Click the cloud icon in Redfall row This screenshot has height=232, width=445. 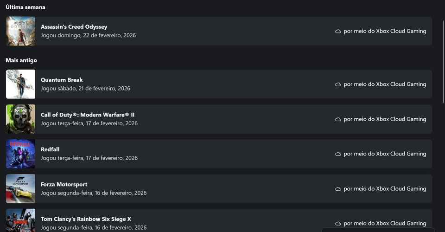[338, 154]
